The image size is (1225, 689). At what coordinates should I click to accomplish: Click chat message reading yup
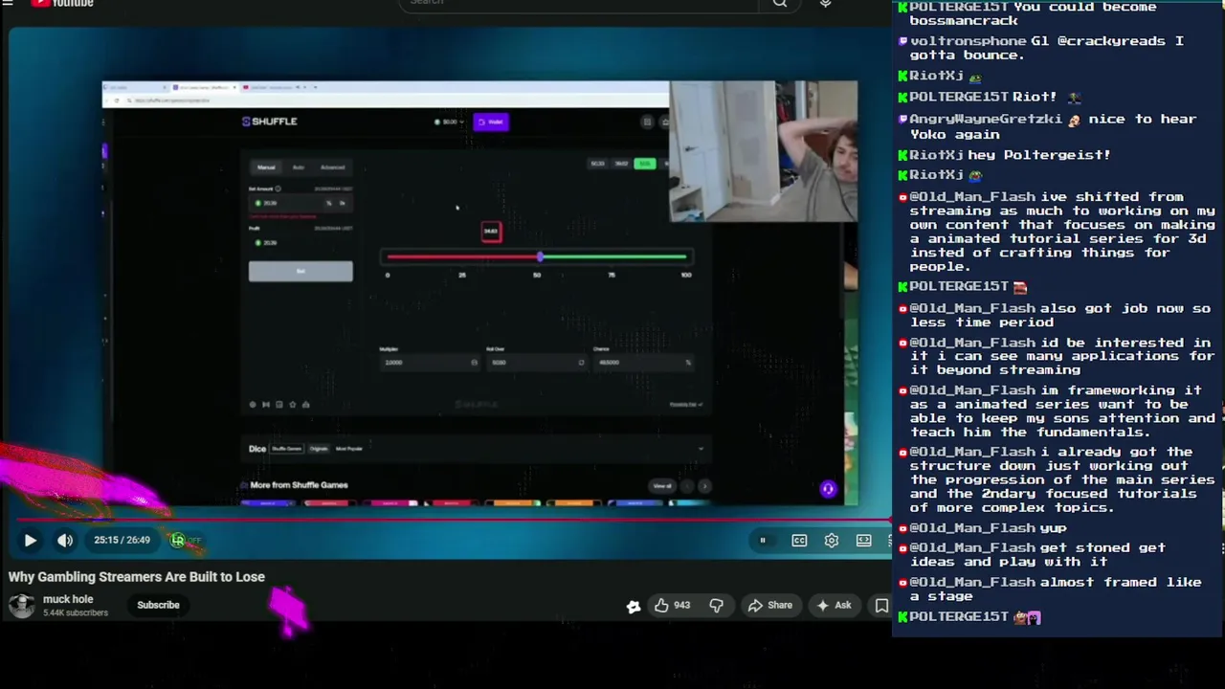click(x=1053, y=528)
